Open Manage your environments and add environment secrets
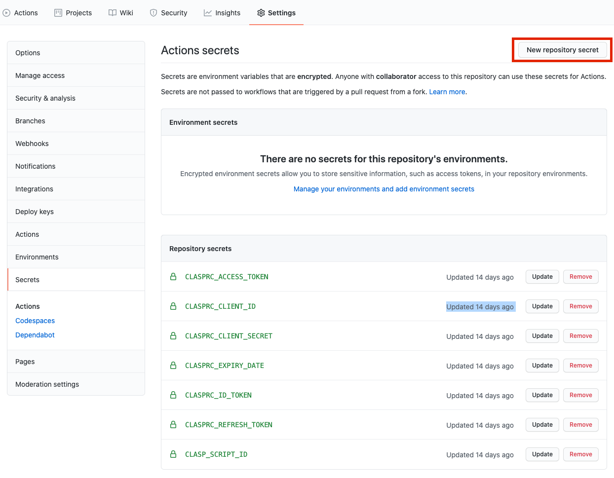 click(384, 188)
